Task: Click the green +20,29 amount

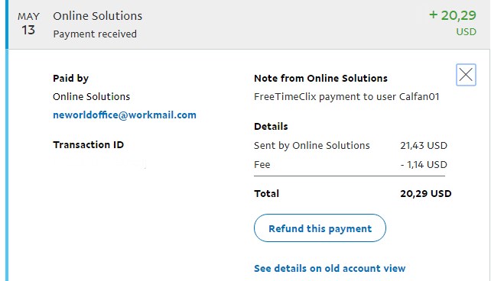Action: (453, 15)
